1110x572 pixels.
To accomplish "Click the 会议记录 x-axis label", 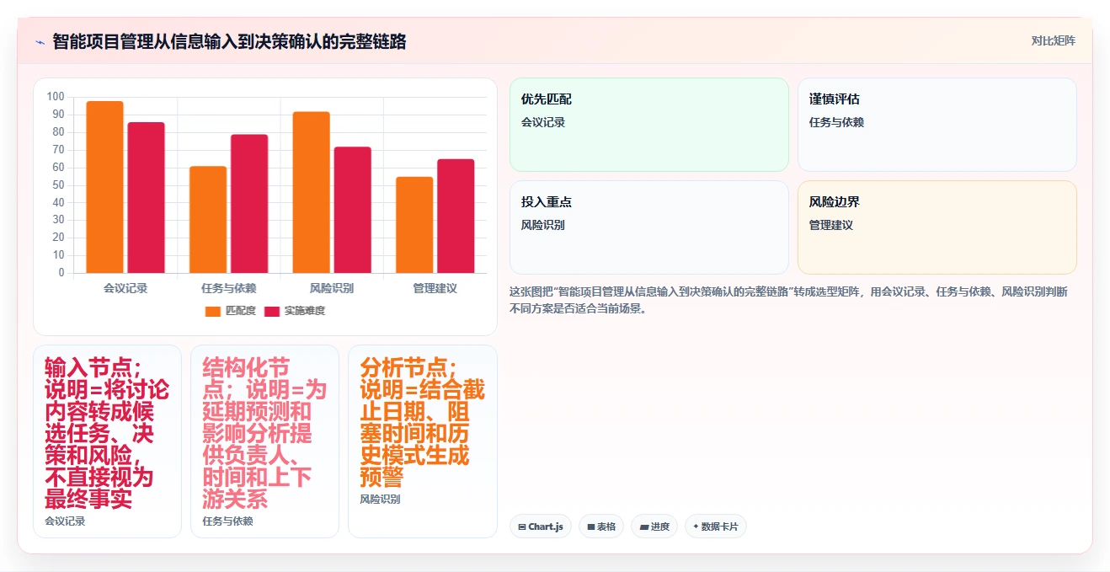I will (x=125, y=288).
